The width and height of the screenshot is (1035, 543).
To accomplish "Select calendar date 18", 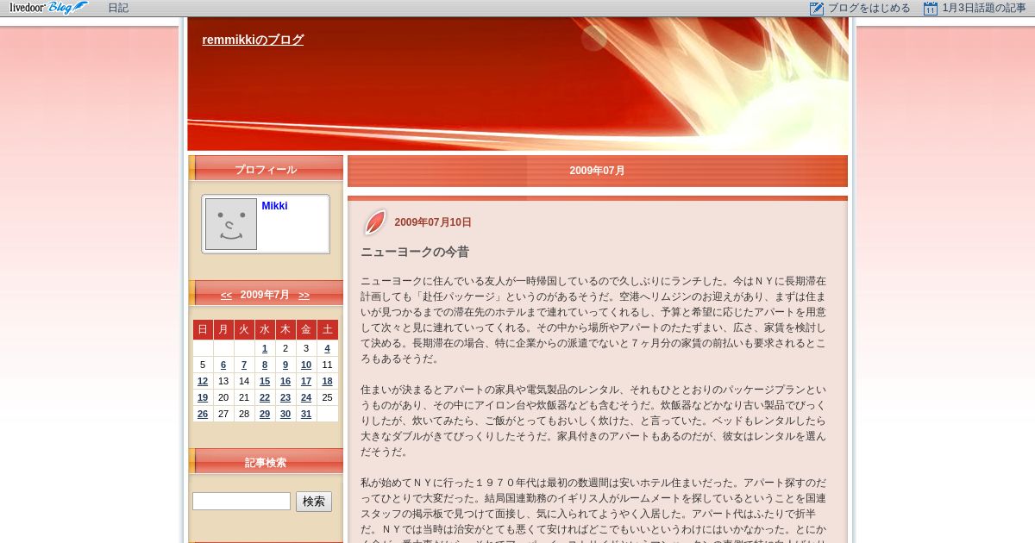I will pos(327,381).
